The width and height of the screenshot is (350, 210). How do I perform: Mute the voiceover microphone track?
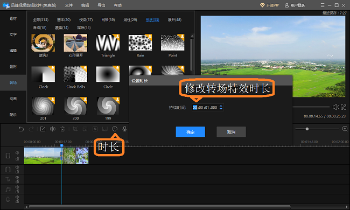(17, 197)
